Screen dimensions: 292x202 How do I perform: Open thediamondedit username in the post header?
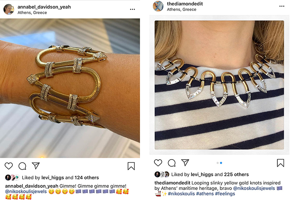tap(185, 4)
